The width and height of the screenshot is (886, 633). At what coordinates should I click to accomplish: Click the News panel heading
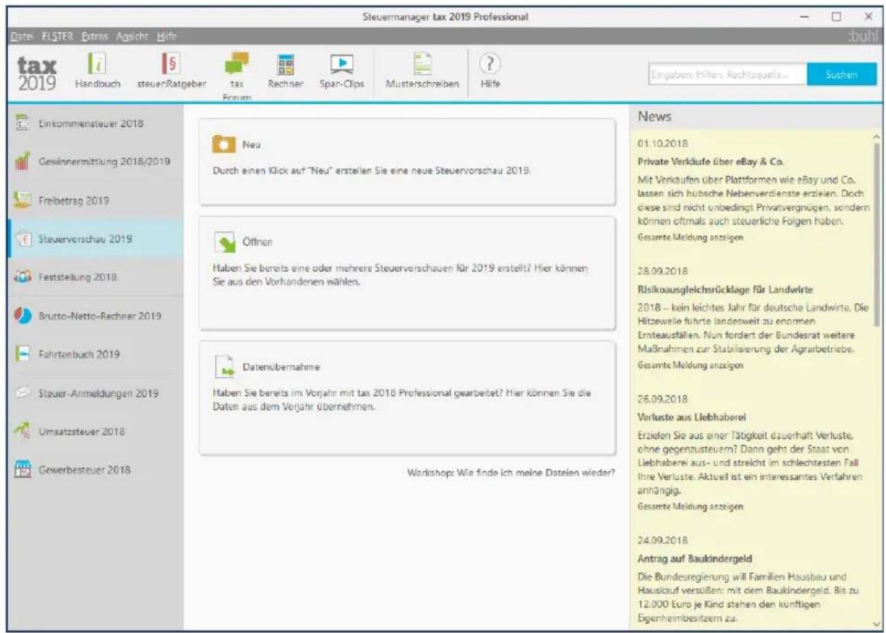[654, 117]
